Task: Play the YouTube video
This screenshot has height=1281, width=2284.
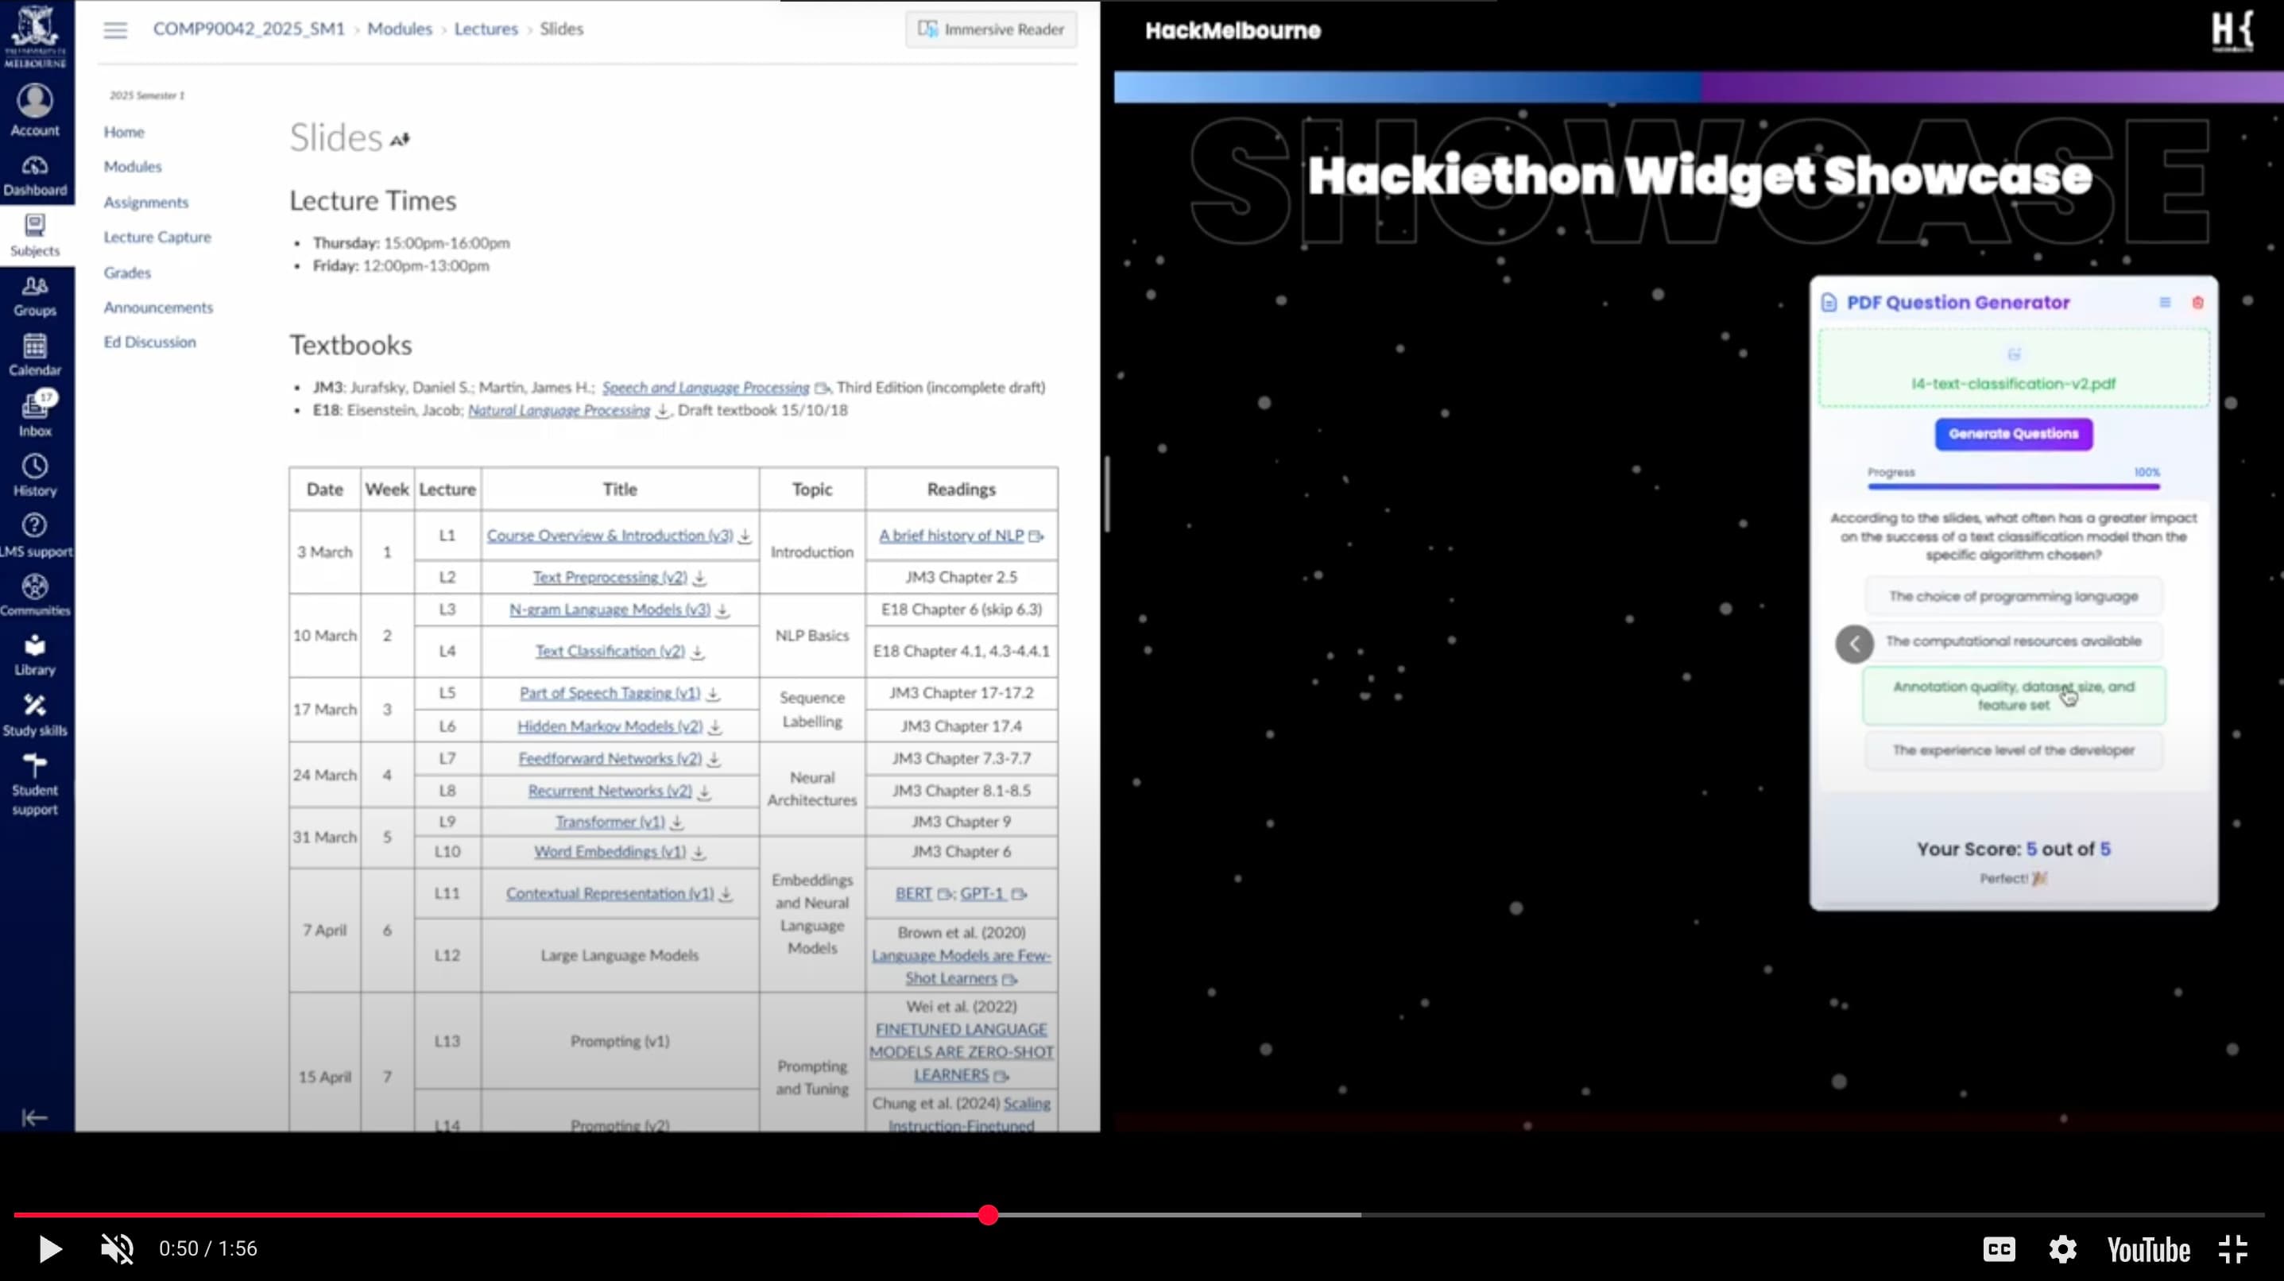Action: coord(49,1249)
